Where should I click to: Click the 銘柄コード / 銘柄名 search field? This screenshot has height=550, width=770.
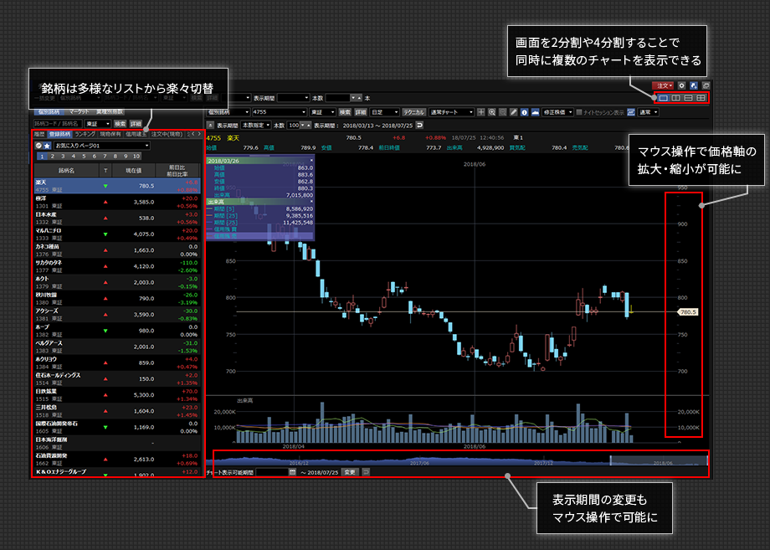pos(58,124)
